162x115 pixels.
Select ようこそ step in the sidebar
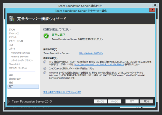coord(12,30)
